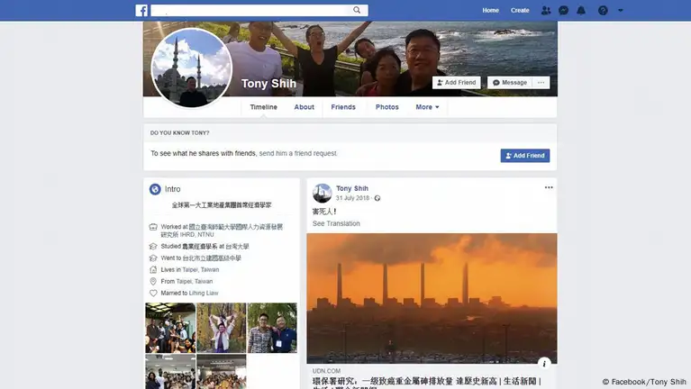Click the search magnifier icon
This screenshot has width=691, height=389.
pyautogui.click(x=357, y=11)
